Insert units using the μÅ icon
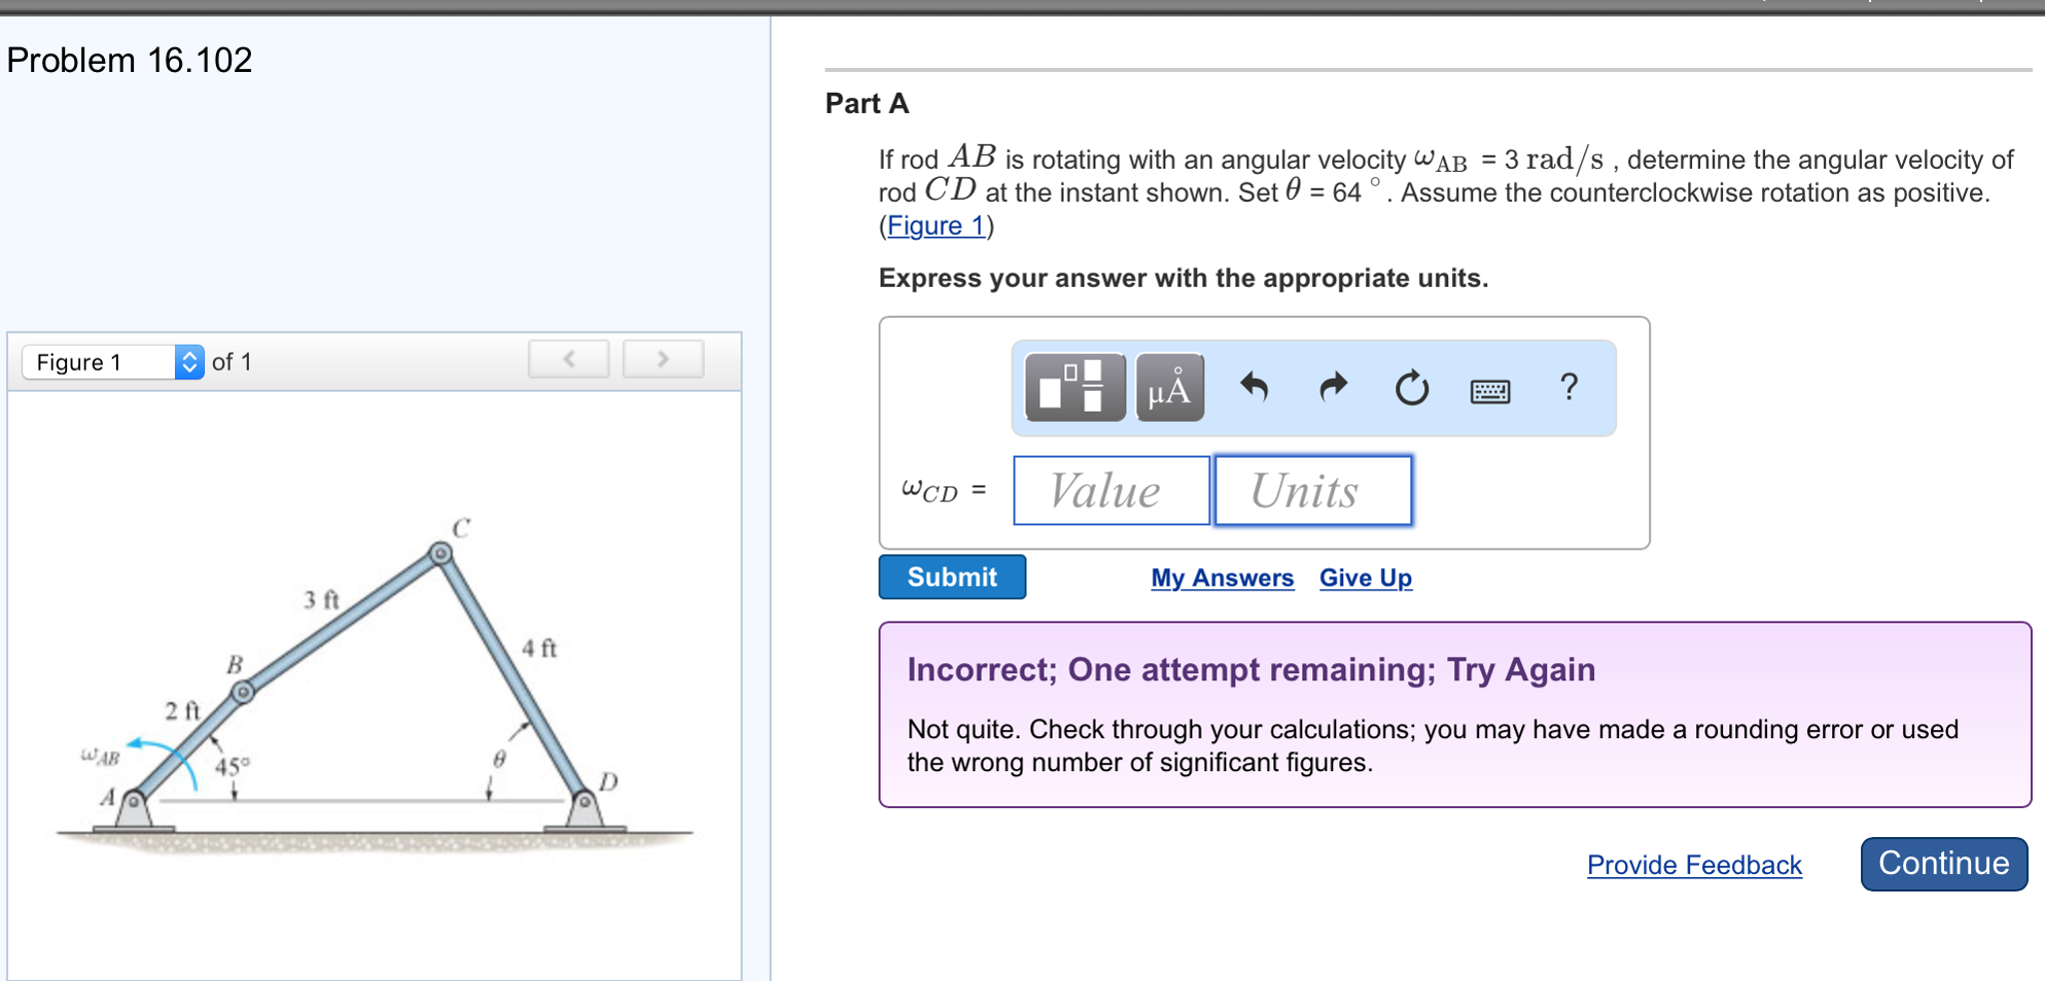The width and height of the screenshot is (2045, 981). (x=1167, y=389)
